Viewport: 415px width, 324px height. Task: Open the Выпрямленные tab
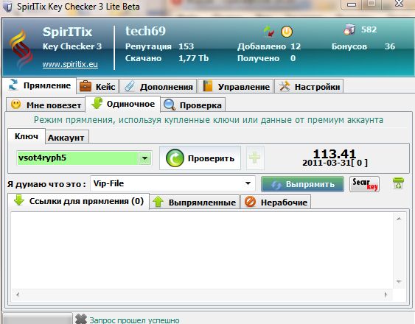point(195,202)
